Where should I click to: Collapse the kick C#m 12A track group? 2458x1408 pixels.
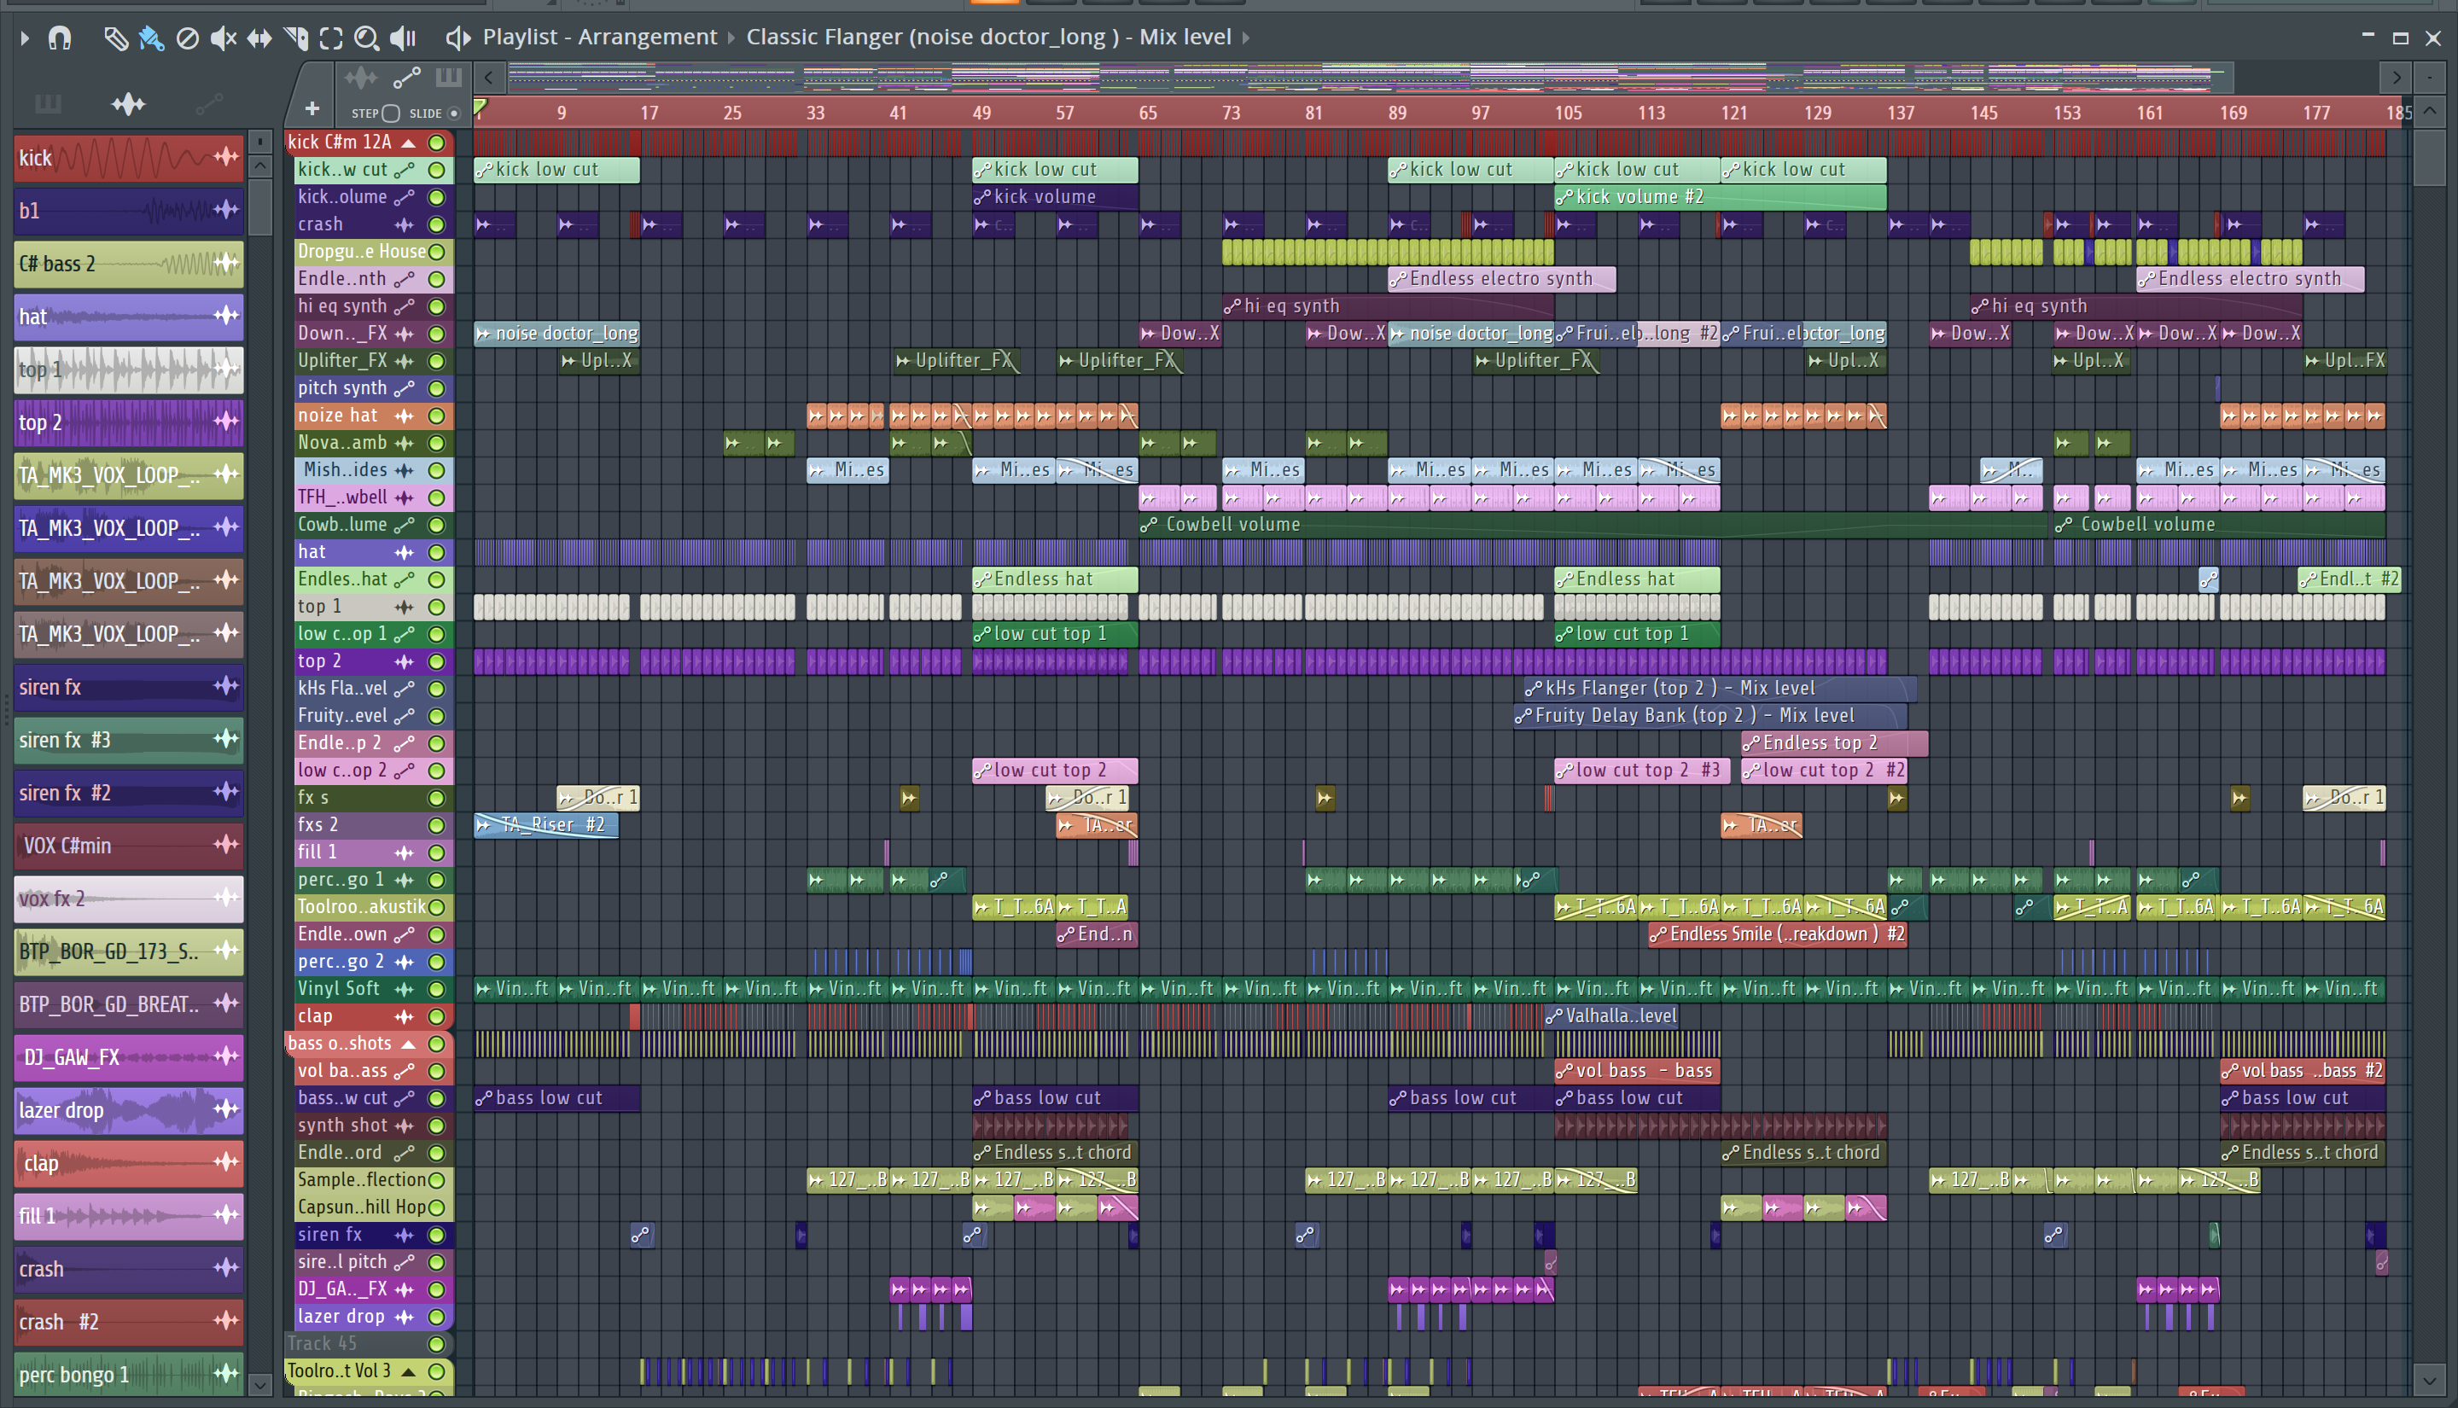(x=409, y=143)
